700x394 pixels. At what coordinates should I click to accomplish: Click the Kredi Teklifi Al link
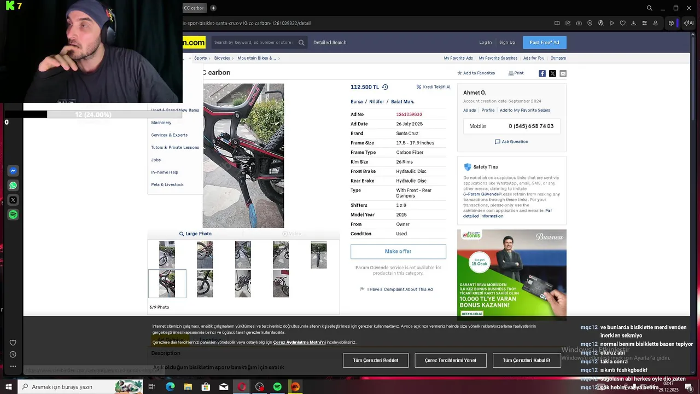(433, 87)
